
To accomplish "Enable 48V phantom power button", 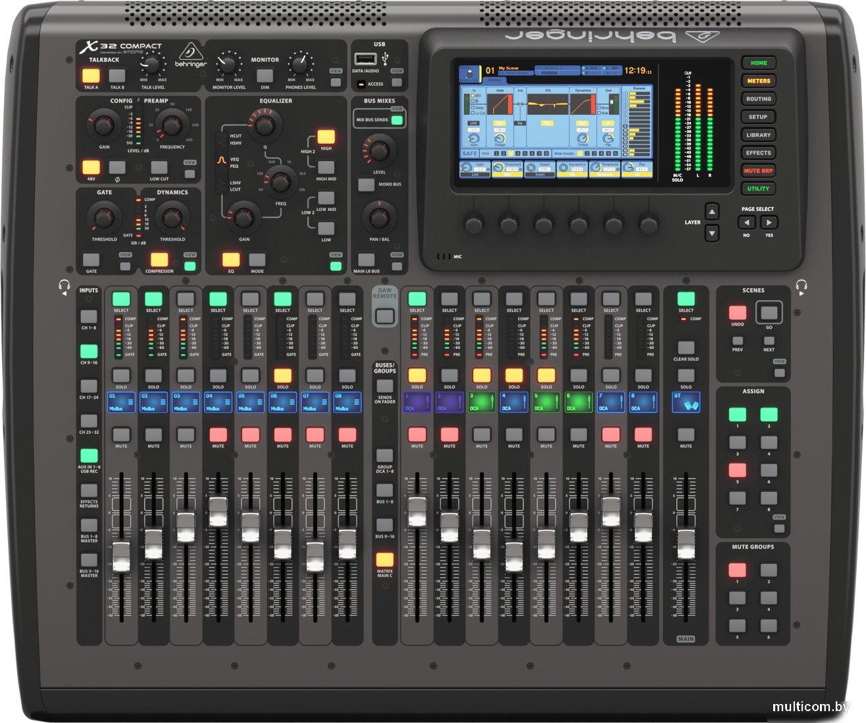I will coord(91,168).
